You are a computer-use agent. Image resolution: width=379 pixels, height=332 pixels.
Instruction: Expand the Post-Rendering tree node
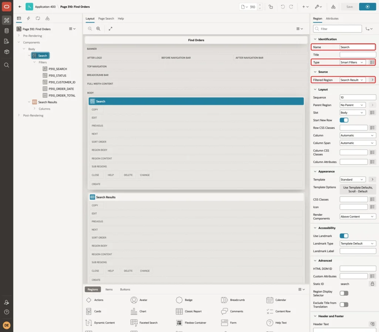pyautogui.click(x=19, y=116)
